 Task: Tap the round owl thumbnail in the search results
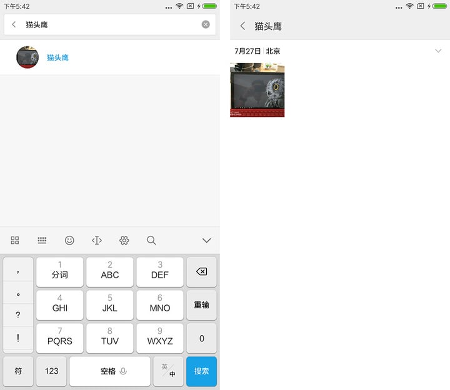(x=27, y=57)
